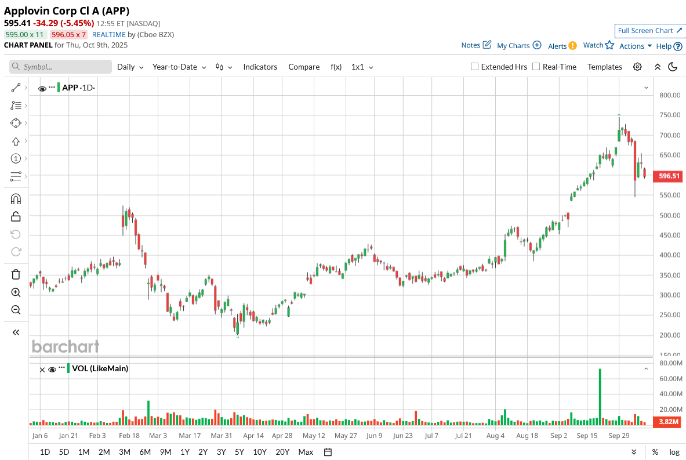Click the Symbol search input field

point(60,67)
